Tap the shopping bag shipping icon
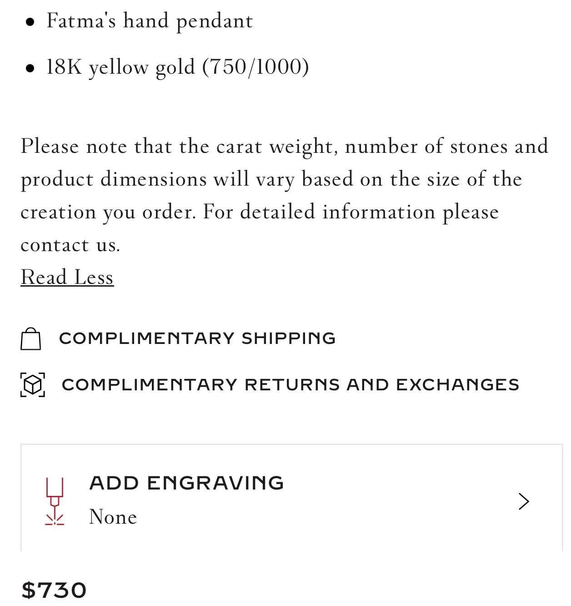 pos(30,339)
